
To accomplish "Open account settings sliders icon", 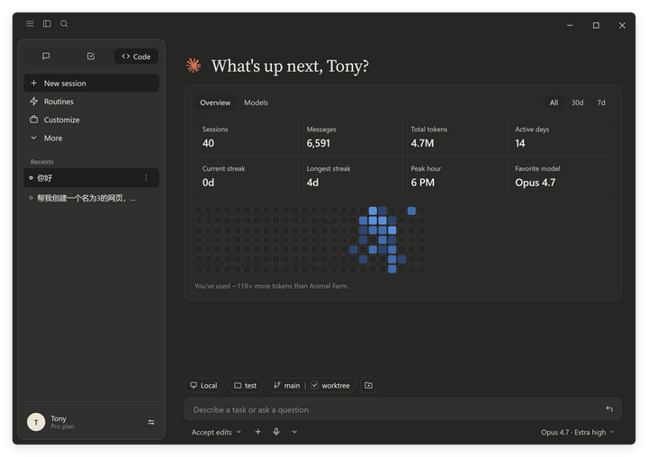I will [151, 422].
